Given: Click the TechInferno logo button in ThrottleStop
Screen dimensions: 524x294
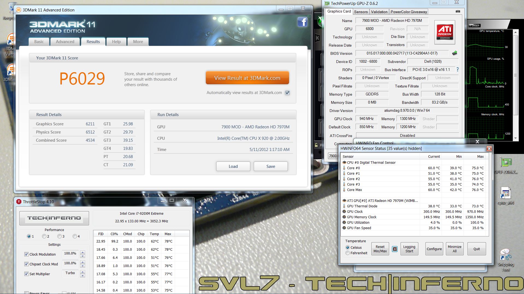Looking at the screenshot, I should (x=54, y=218).
